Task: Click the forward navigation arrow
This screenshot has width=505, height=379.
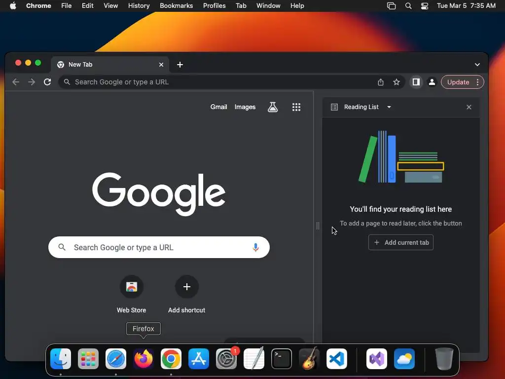Action: click(x=32, y=82)
